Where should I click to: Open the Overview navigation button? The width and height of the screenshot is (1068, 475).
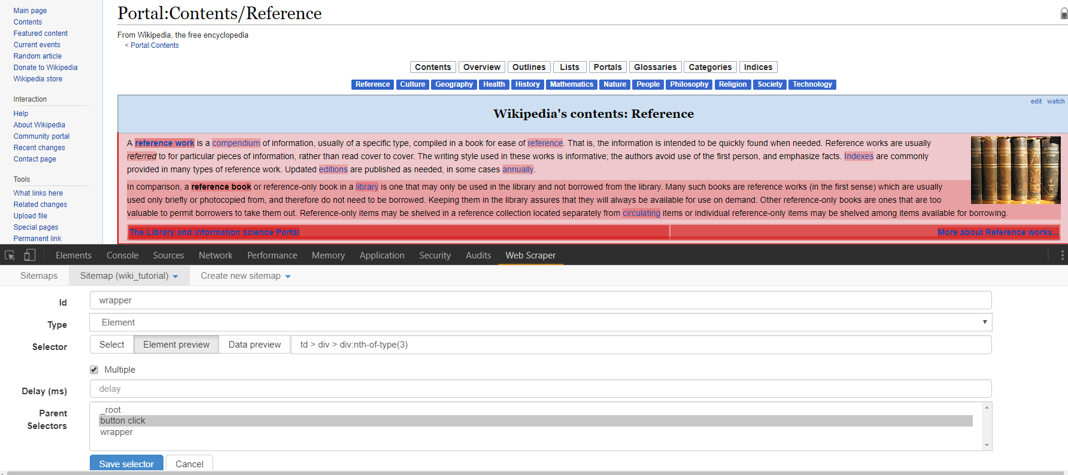(482, 67)
